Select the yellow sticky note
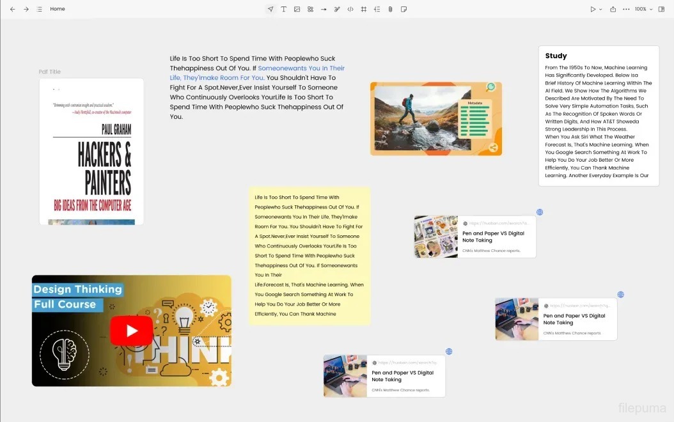 [x=310, y=256]
